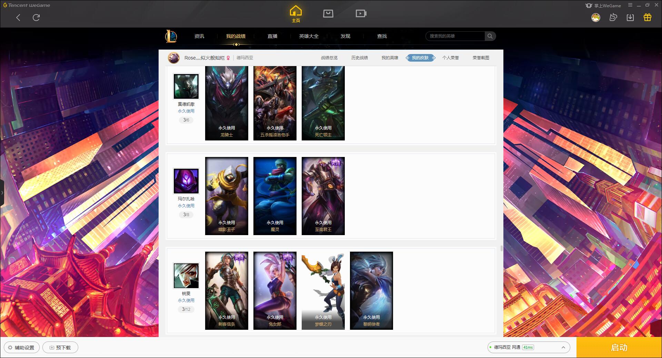Open the 至高君王 skin card
Image resolution: width=662 pixels, height=358 pixels.
[x=323, y=196]
